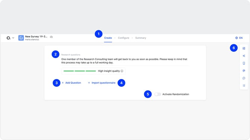
Task: Click the globe language icon
Action: tap(237, 38)
